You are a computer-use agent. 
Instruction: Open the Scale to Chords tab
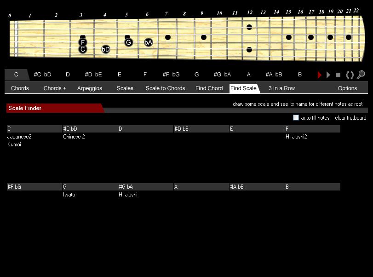click(165, 88)
